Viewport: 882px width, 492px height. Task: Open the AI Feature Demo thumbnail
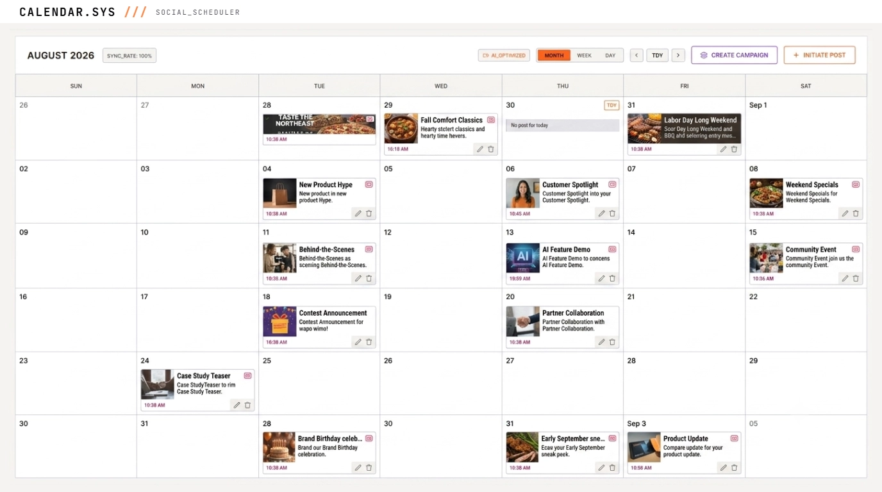click(x=523, y=258)
